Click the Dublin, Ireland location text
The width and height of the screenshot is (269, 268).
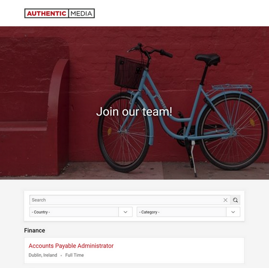[x=43, y=255]
